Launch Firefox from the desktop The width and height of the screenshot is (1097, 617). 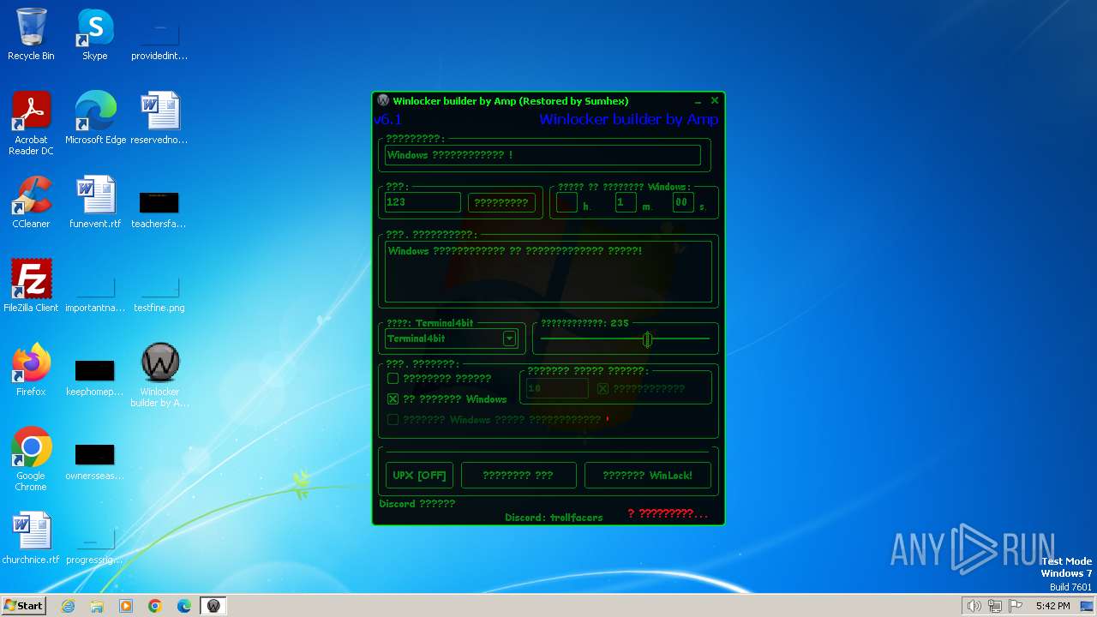click(31, 370)
